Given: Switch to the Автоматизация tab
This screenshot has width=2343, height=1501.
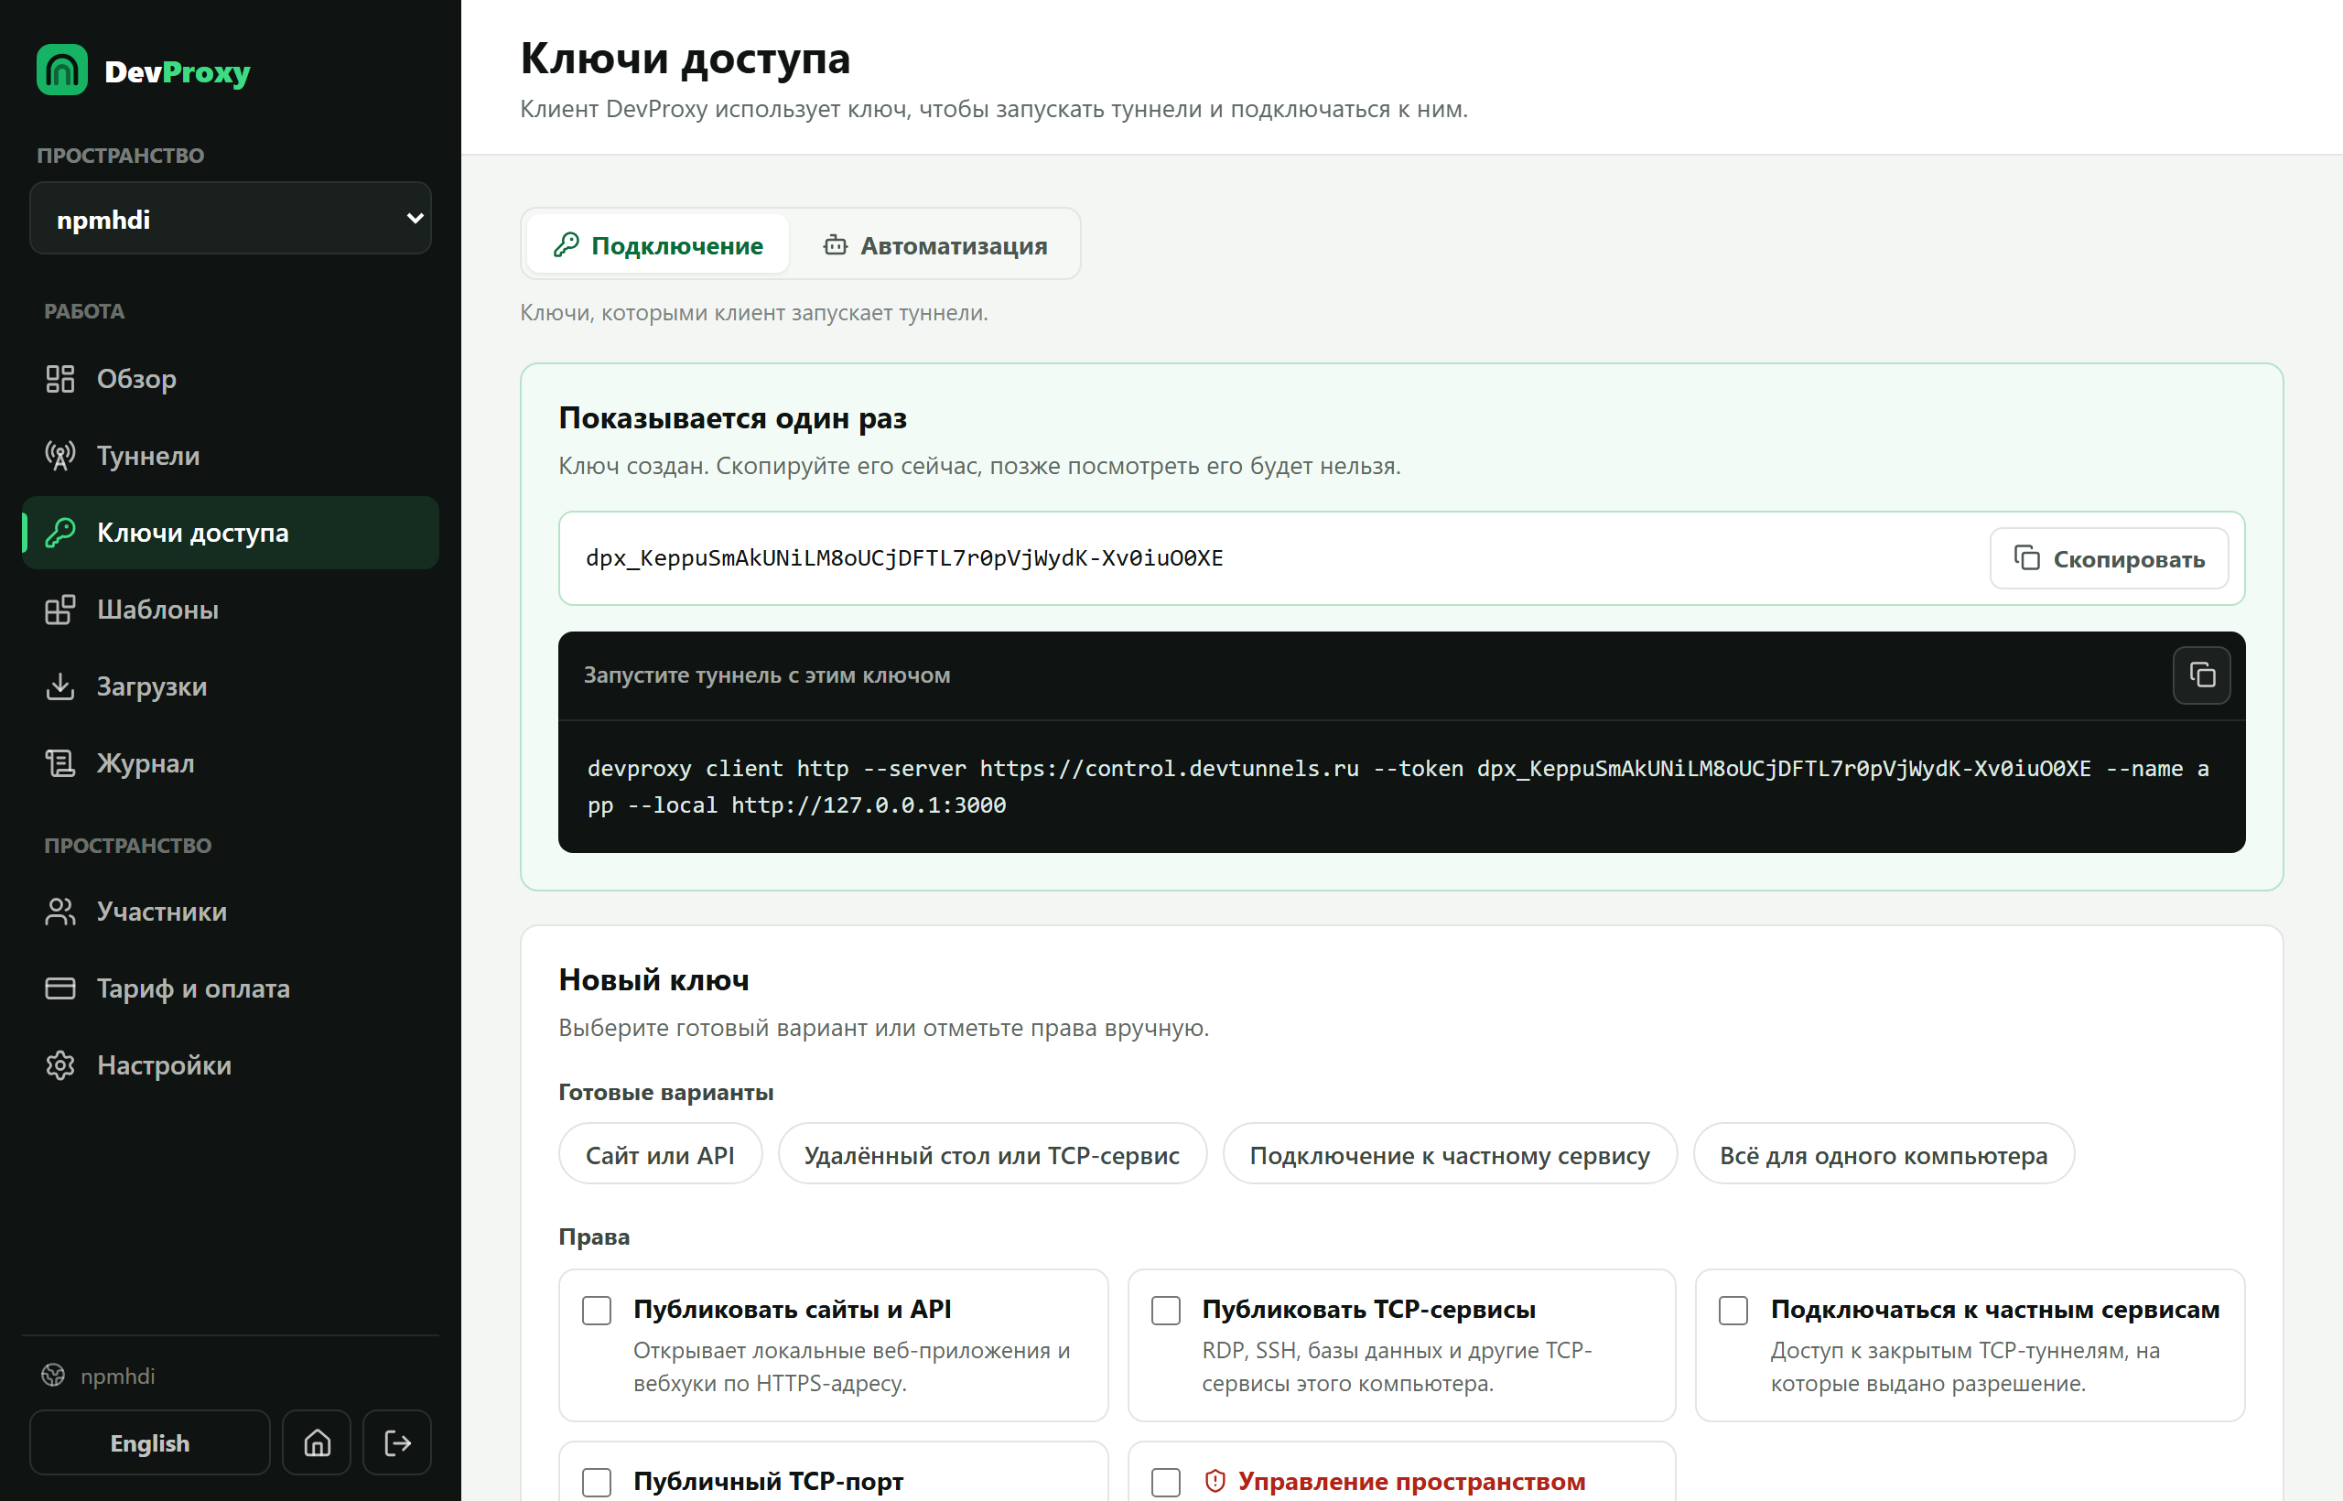Looking at the screenshot, I should (935, 245).
